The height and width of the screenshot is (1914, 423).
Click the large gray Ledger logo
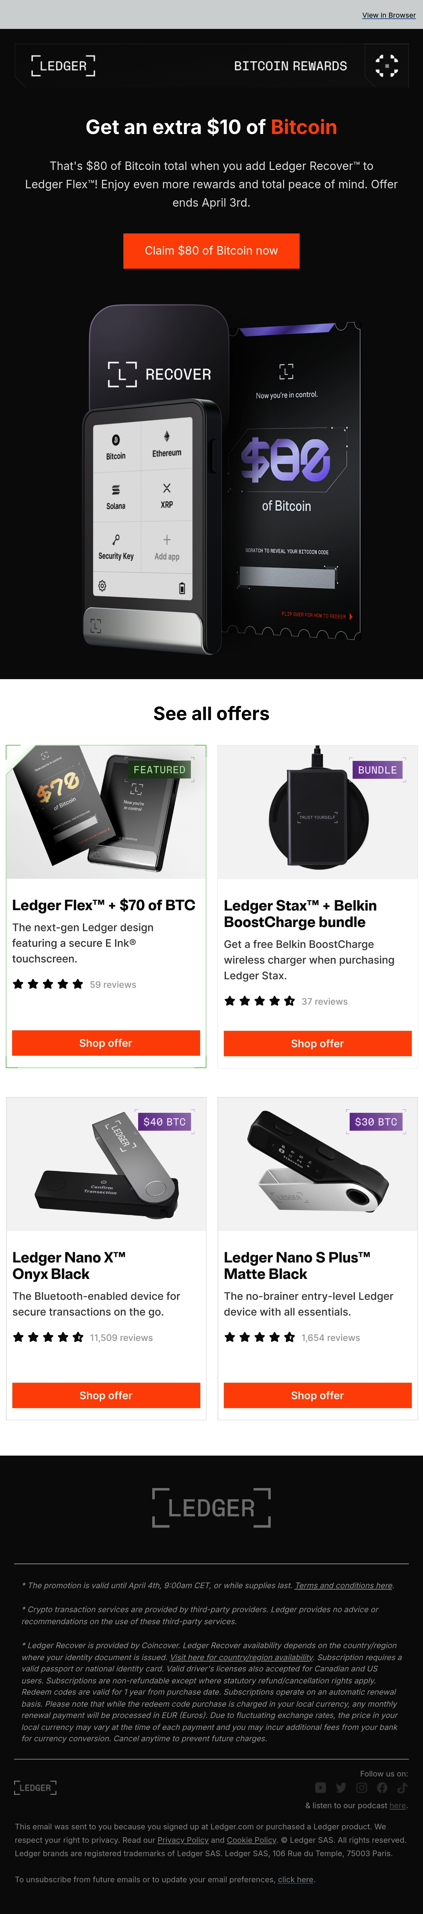click(x=211, y=1507)
